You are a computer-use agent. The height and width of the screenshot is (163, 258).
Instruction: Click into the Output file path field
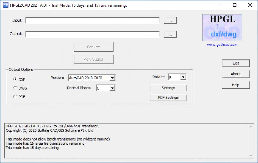point(92,34)
